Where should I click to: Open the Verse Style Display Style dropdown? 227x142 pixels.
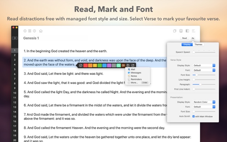coord(204,65)
